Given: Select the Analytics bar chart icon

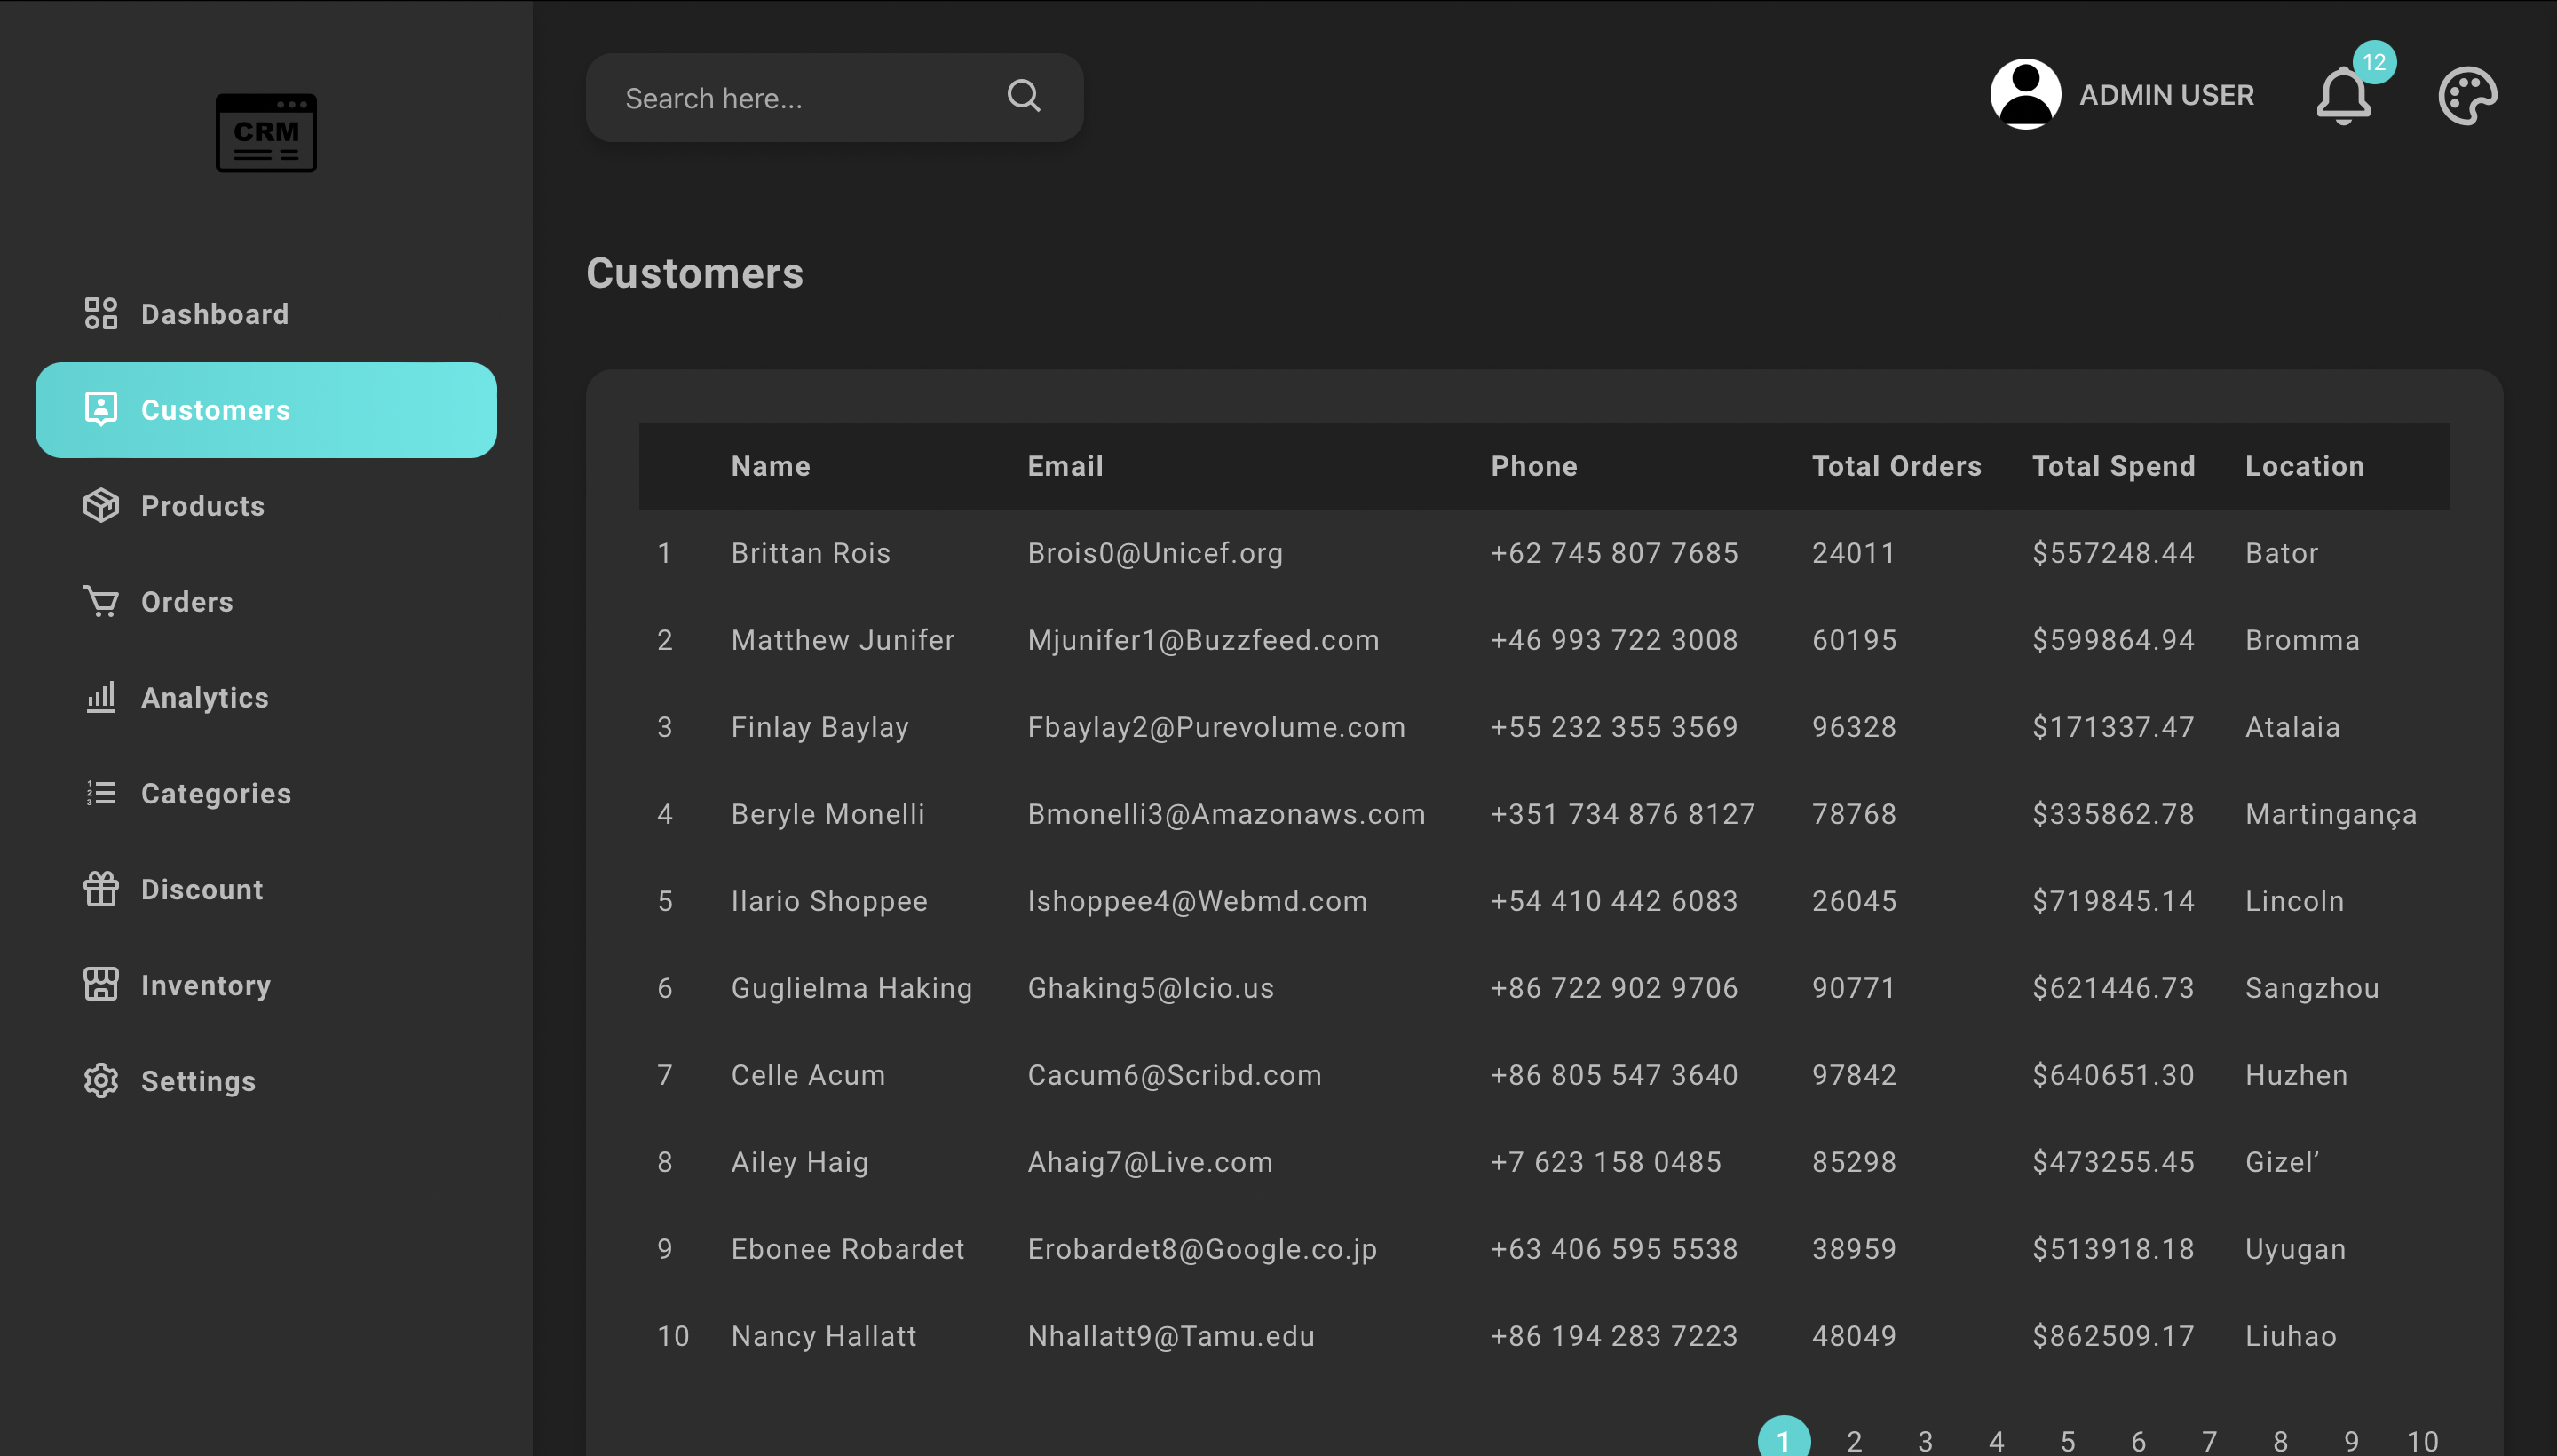Looking at the screenshot, I should (x=100, y=697).
